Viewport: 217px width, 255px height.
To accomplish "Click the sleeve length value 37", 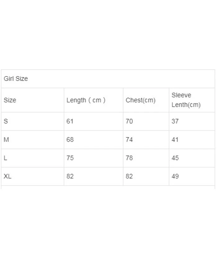I will (x=175, y=121).
